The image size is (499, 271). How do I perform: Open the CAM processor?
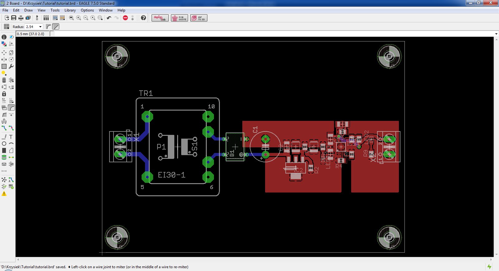tap(28, 18)
